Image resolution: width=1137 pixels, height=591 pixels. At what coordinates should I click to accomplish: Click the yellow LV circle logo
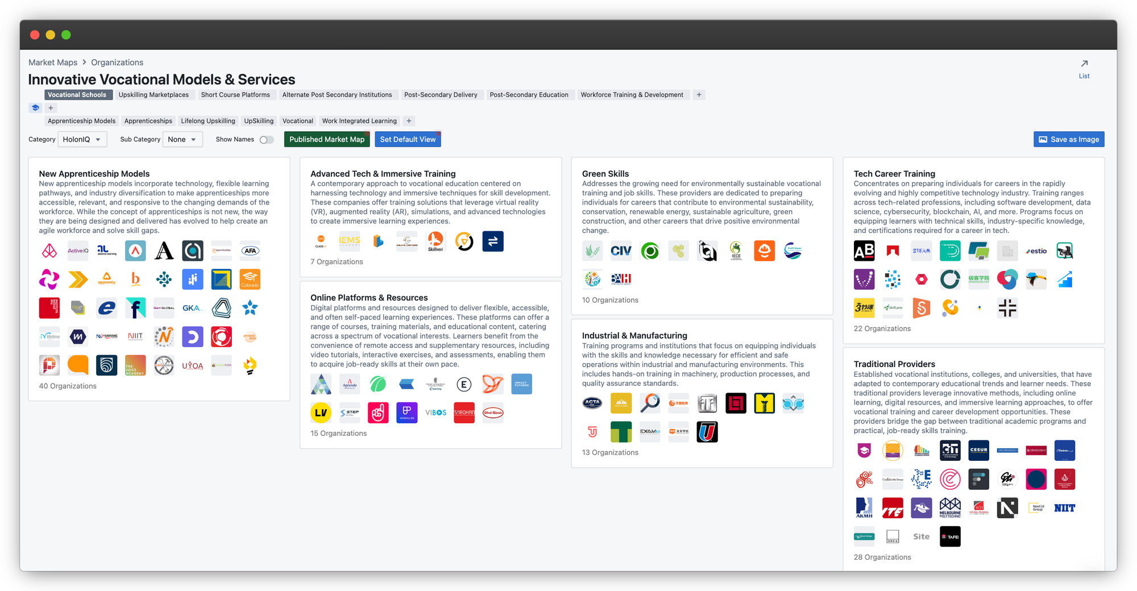321,413
